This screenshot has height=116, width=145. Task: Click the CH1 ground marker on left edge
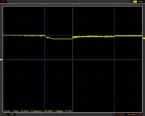[1, 59]
